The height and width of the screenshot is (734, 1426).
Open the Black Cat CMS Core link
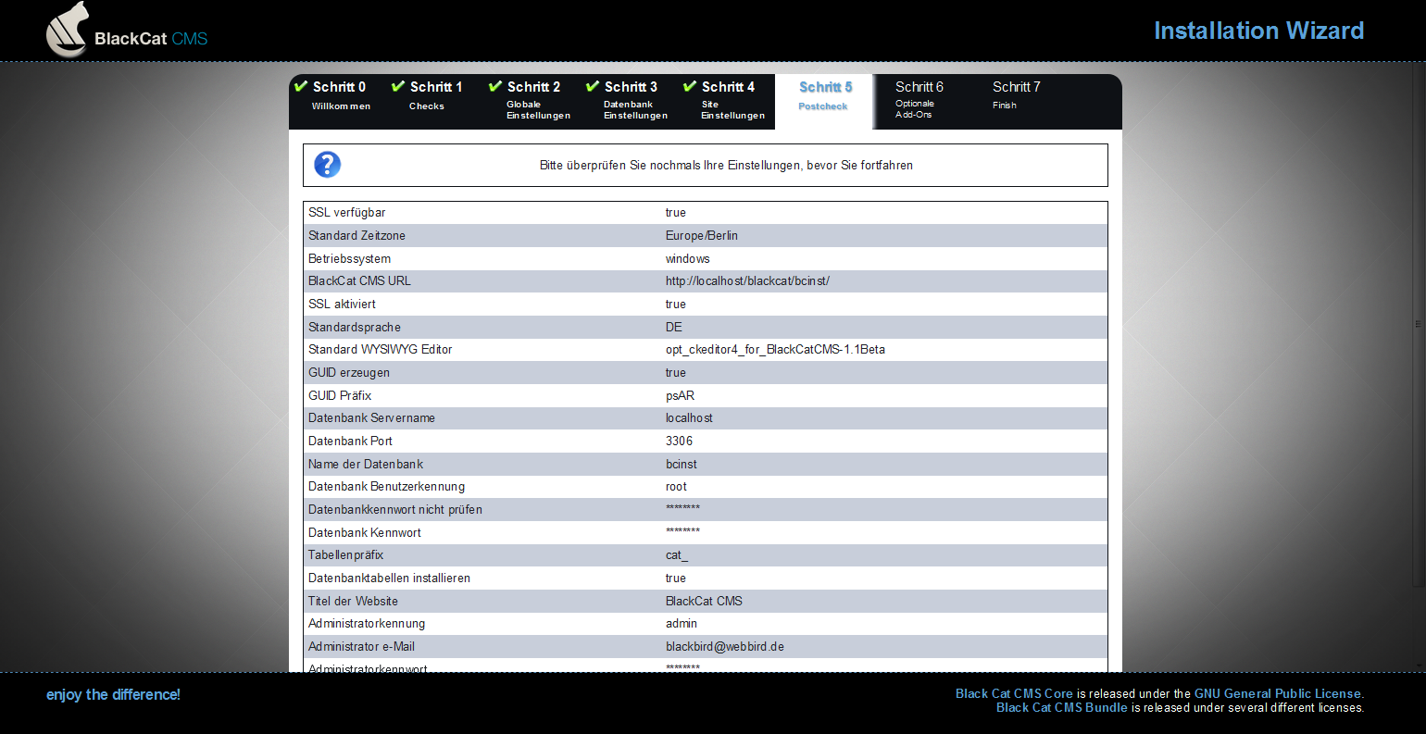click(1014, 693)
